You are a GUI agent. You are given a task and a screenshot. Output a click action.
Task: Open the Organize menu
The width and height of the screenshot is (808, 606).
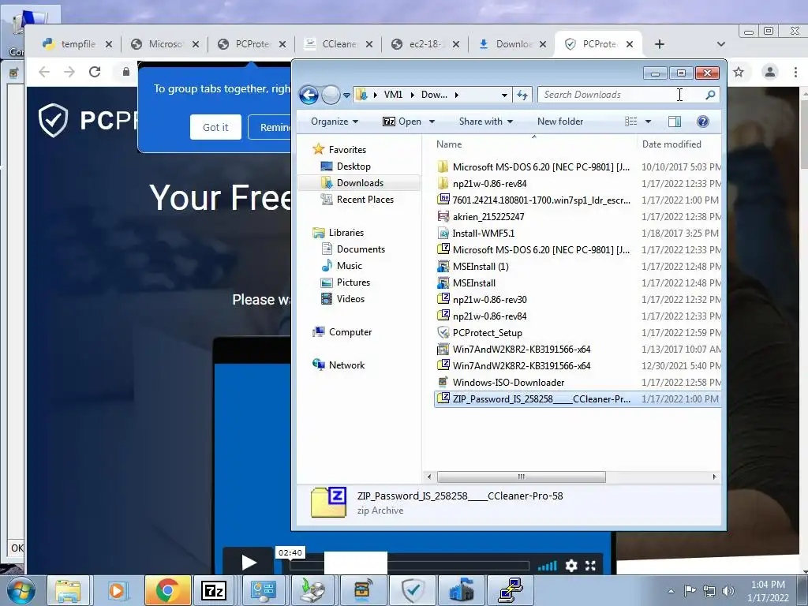click(x=335, y=122)
